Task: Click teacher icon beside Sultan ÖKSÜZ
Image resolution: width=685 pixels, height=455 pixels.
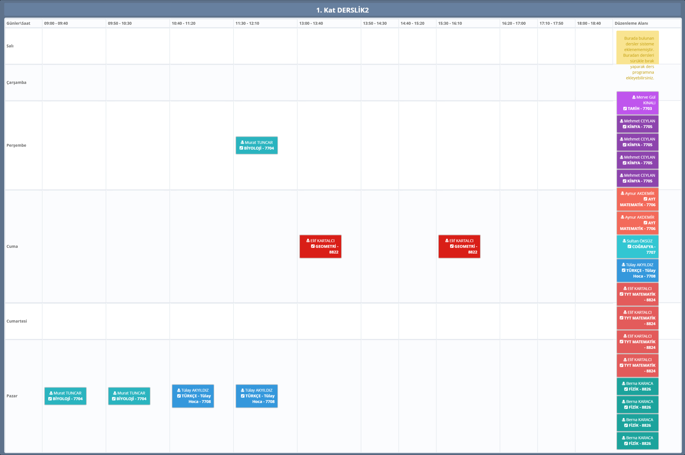Action: point(624,241)
